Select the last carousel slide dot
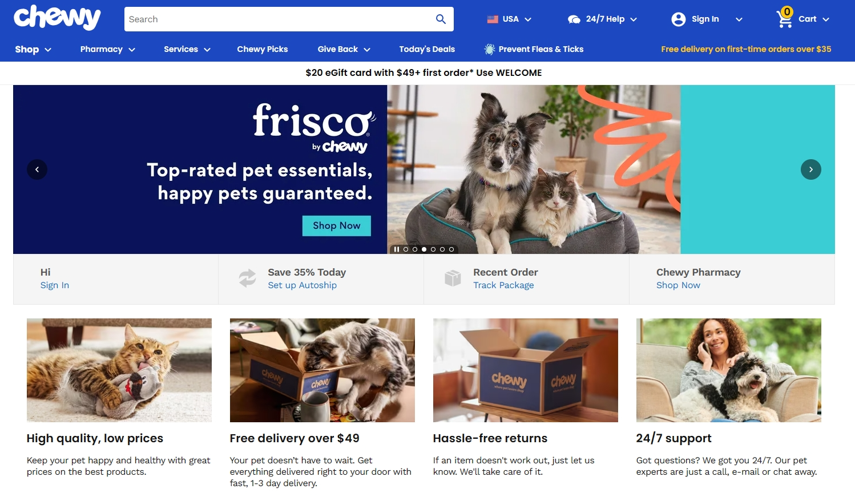 coord(451,249)
